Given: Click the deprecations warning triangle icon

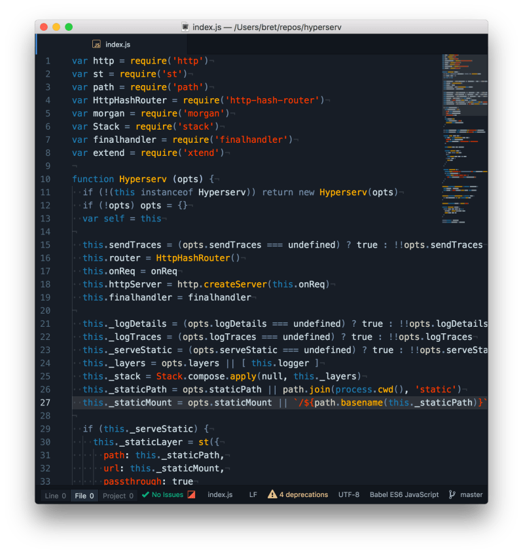Looking at the screenshot, I should (272, 494).
